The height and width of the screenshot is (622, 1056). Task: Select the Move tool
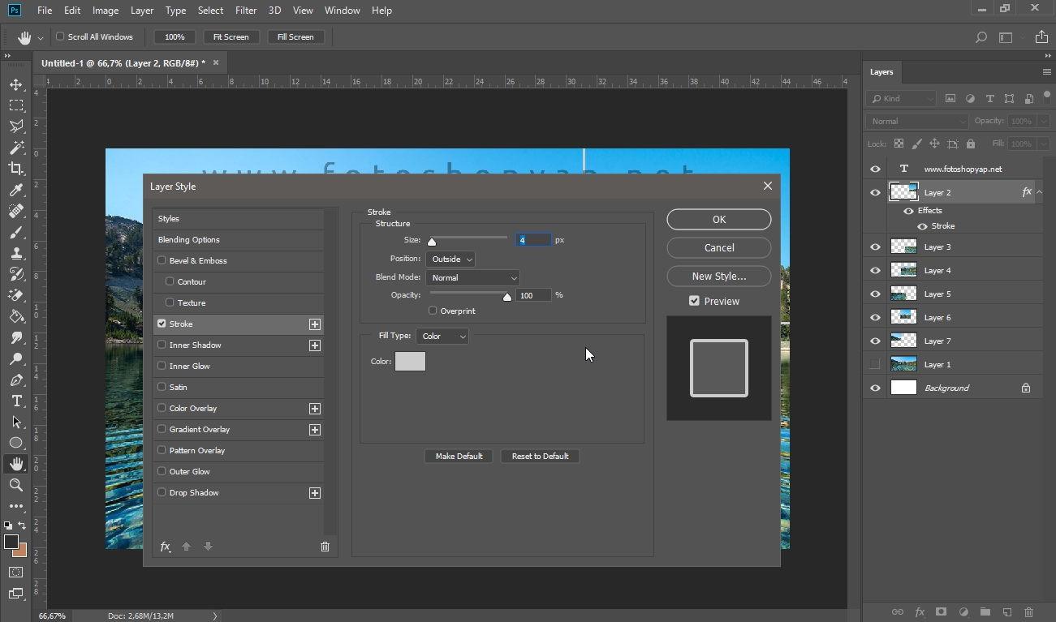pos(16,84)
